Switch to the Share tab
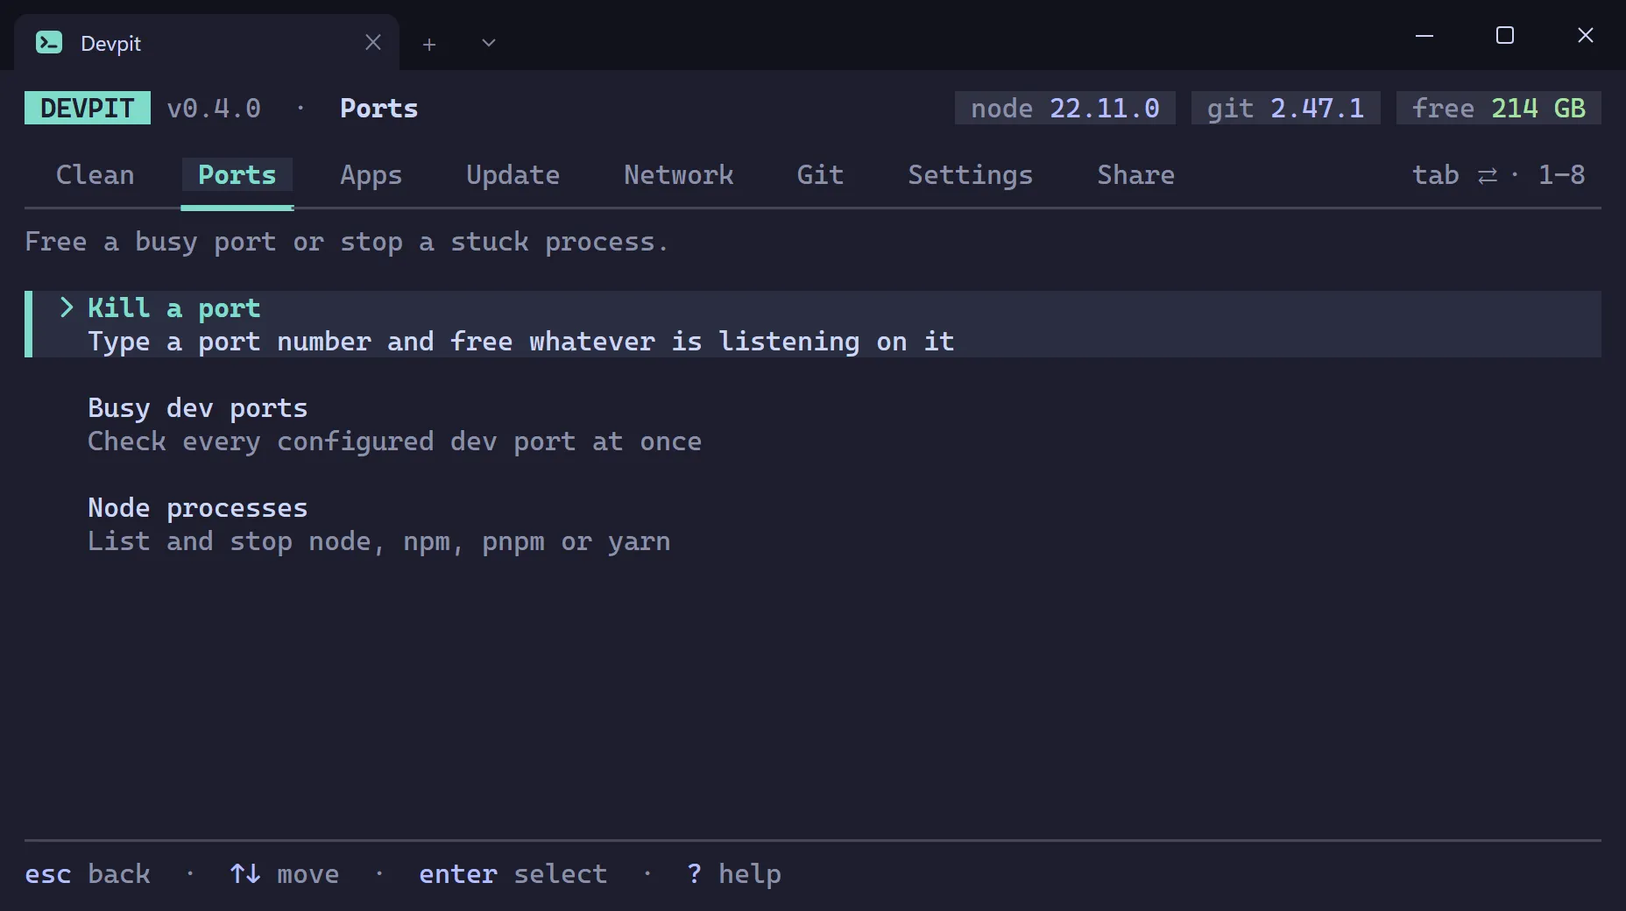The height and width of the screenshot is (911, 1626). click(x=1136, y=175)
